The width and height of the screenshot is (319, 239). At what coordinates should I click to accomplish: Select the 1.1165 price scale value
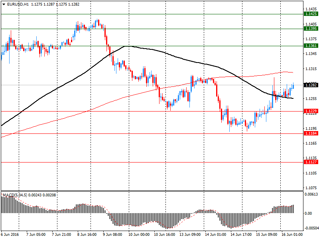point(311,143)
